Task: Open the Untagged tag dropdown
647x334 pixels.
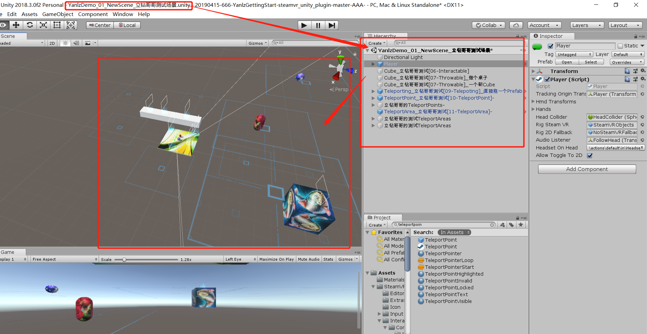Action: tap(574, 54)
